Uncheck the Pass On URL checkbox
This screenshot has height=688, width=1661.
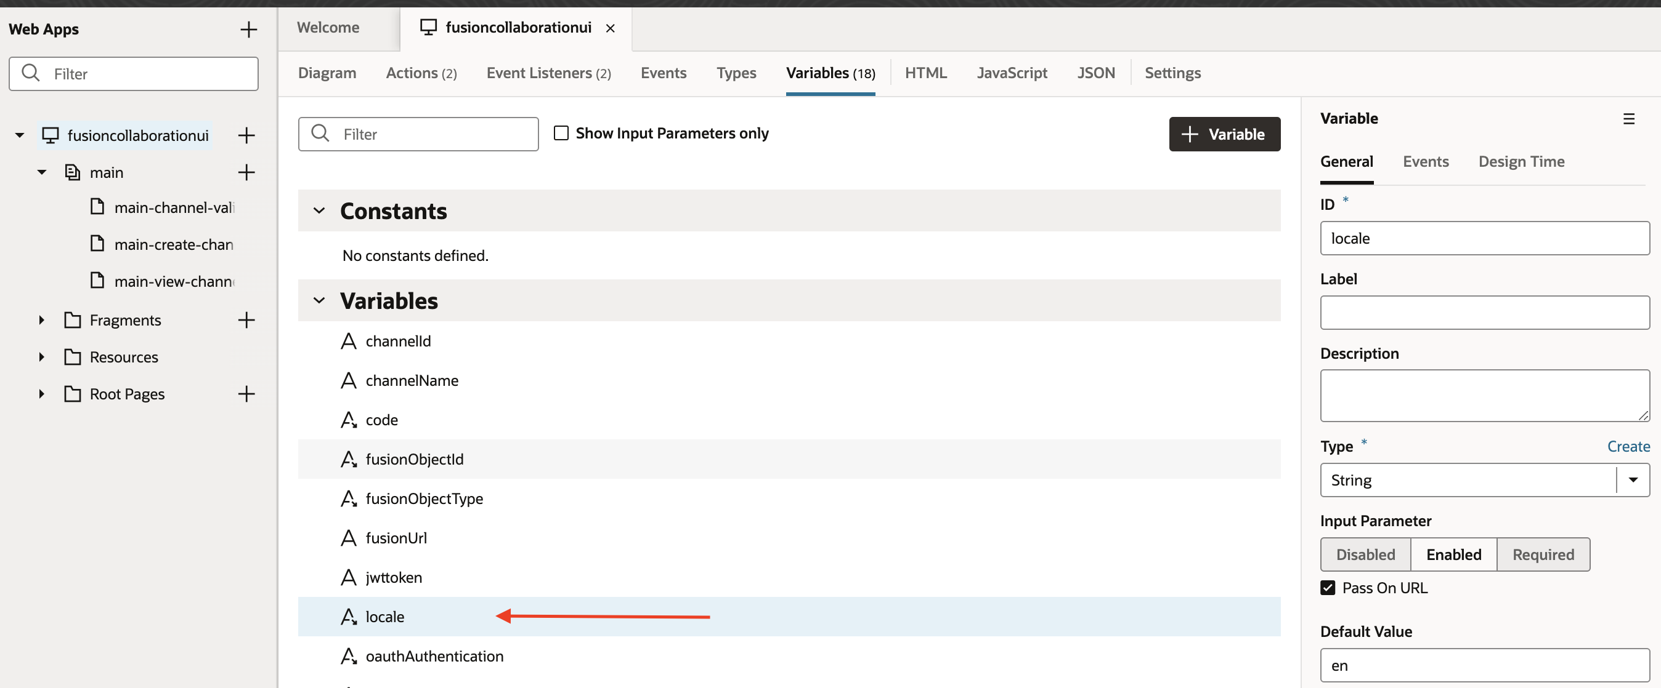[1328, 588]
